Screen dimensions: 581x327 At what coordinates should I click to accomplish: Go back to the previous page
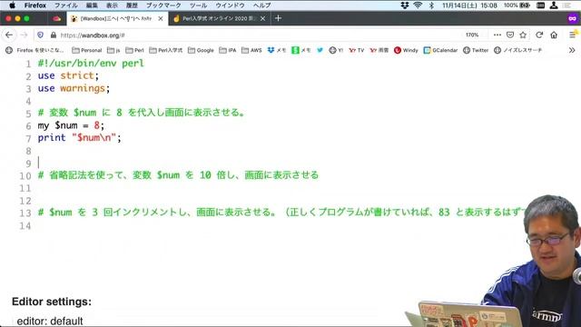[9, 35]
